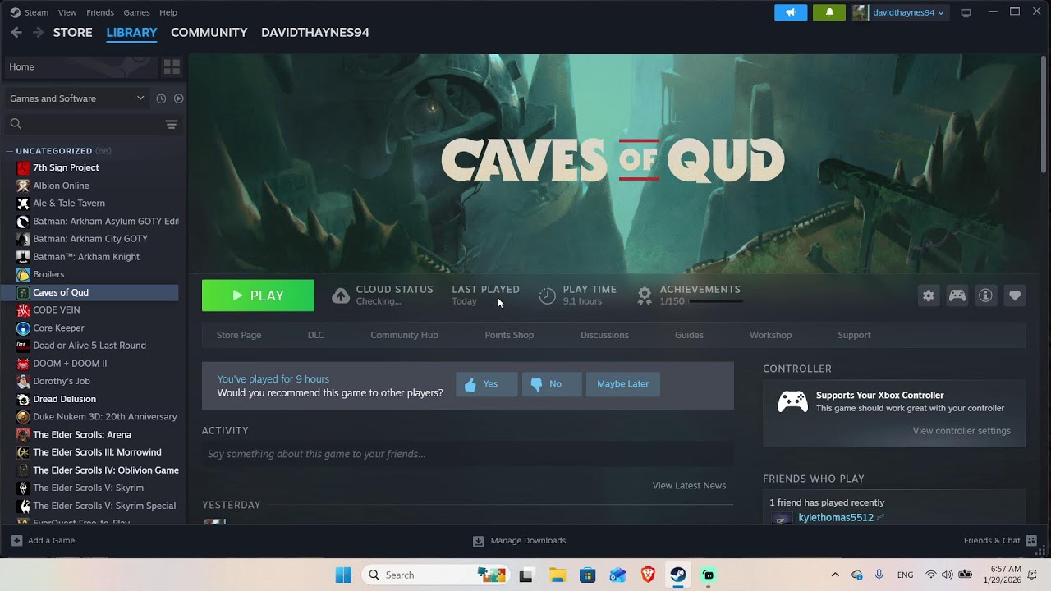Open friend kylethomas5512 profile
This screenshot has height=591, width=1051.
point(836,518)
